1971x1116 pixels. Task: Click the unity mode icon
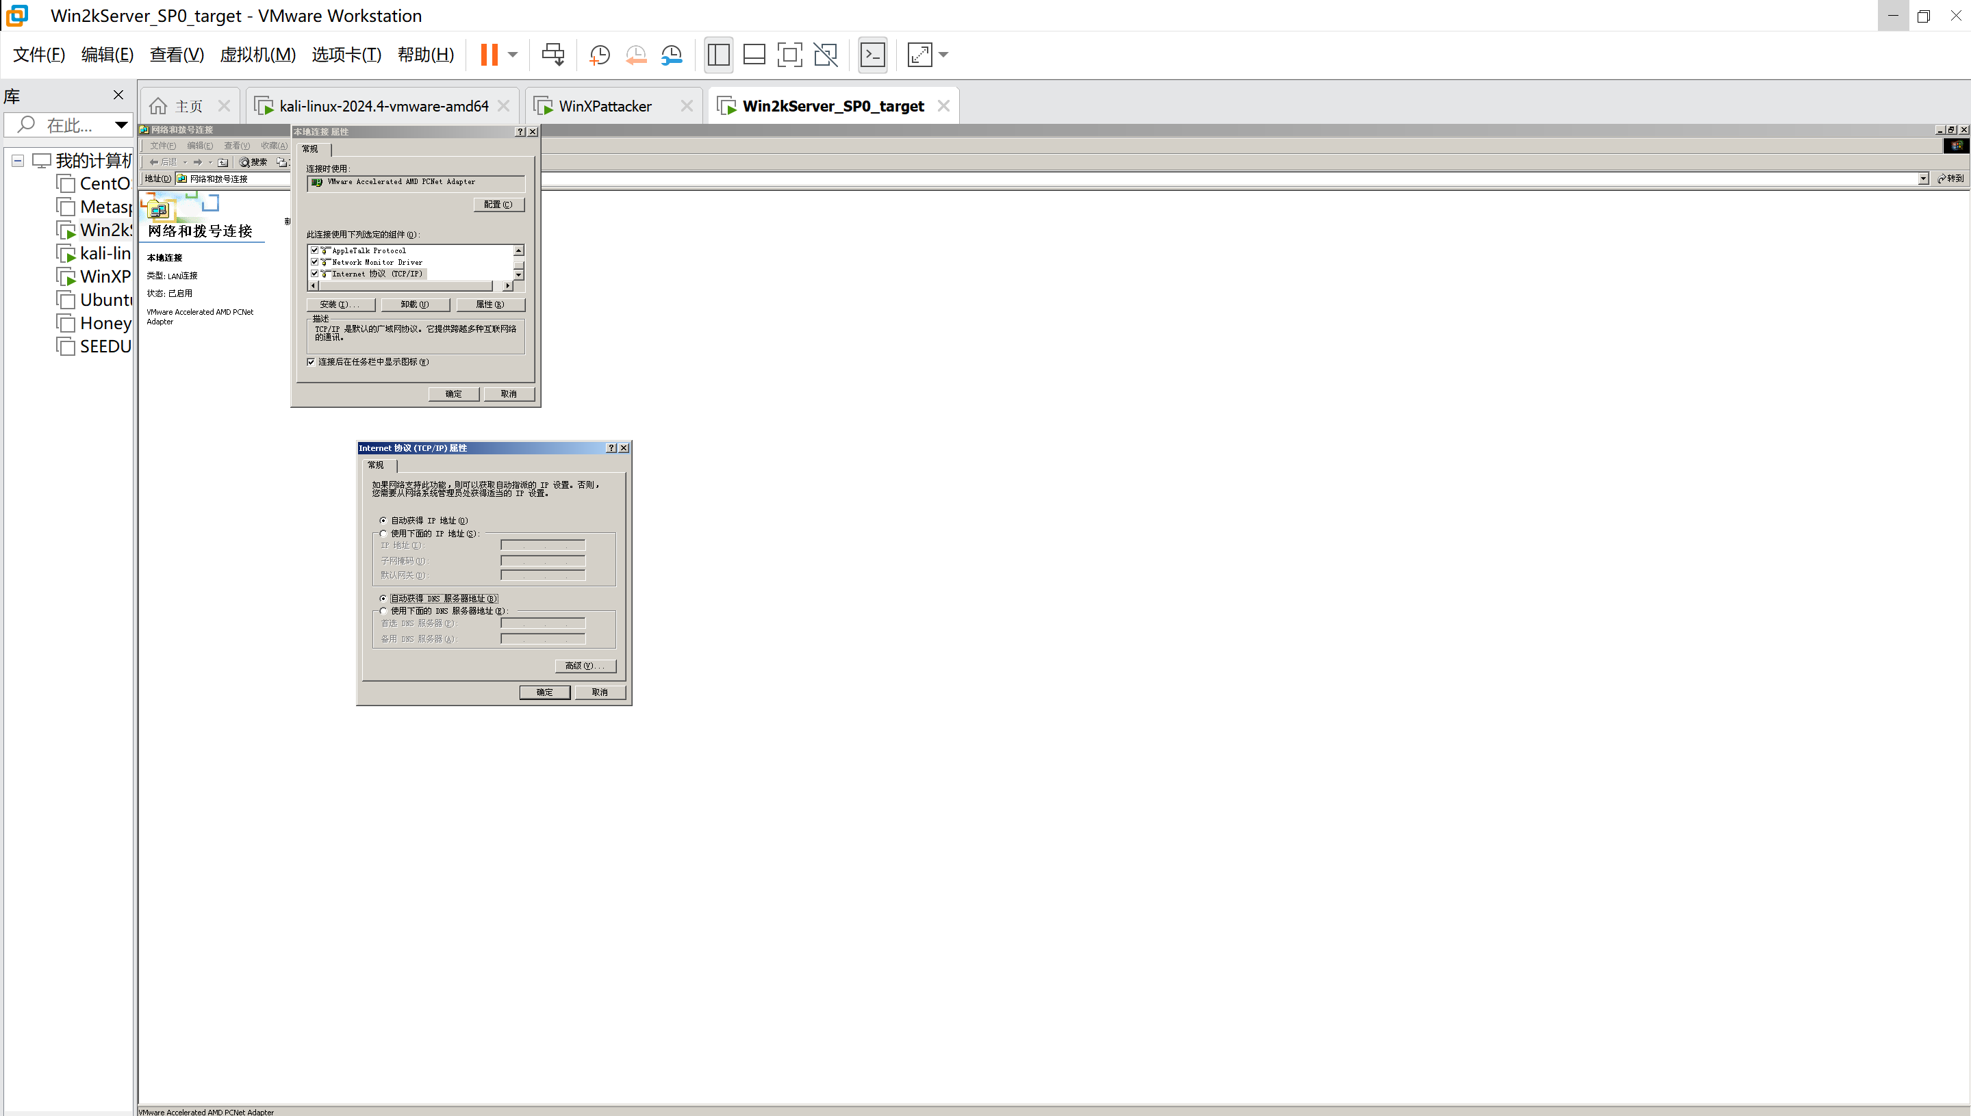click(x=825, y=55)
